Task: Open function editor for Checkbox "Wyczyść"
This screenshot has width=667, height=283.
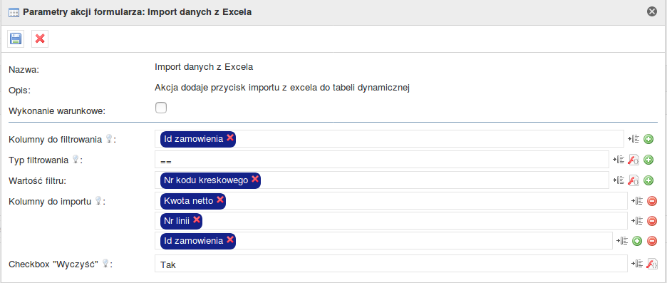Action: click(652, 264)
